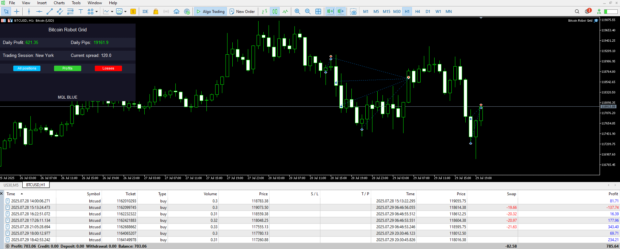Sort history by the Volume column
620x249 pixels.
click(x=210, y=194)
